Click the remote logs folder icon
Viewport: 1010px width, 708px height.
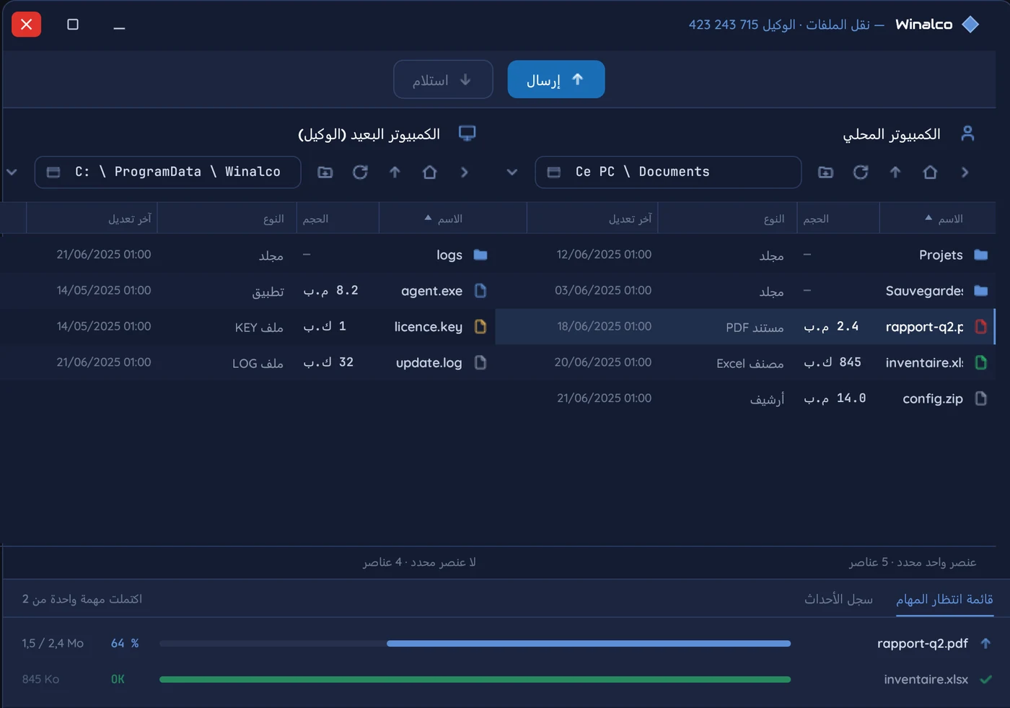[480, 255]
